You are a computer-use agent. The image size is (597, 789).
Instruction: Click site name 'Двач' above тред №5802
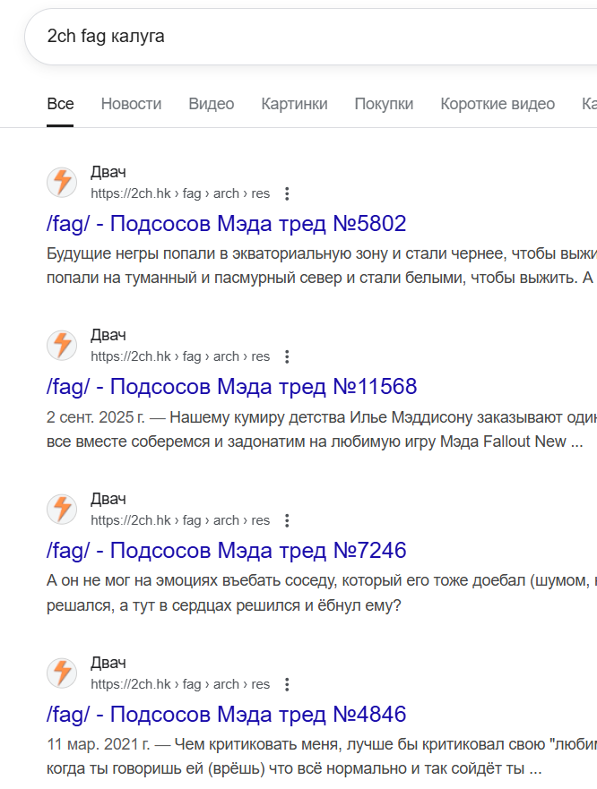pyautogui.click(x=108, y=172)
